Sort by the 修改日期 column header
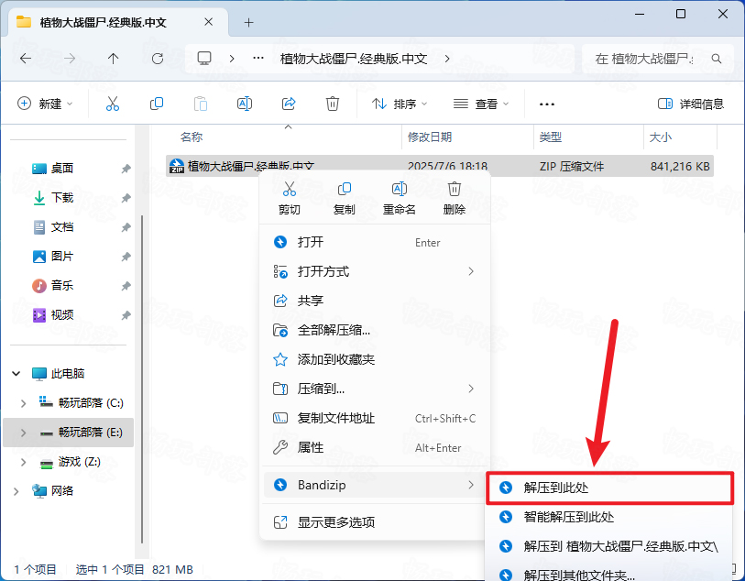The image size is (745, 581). coord(430,137)
